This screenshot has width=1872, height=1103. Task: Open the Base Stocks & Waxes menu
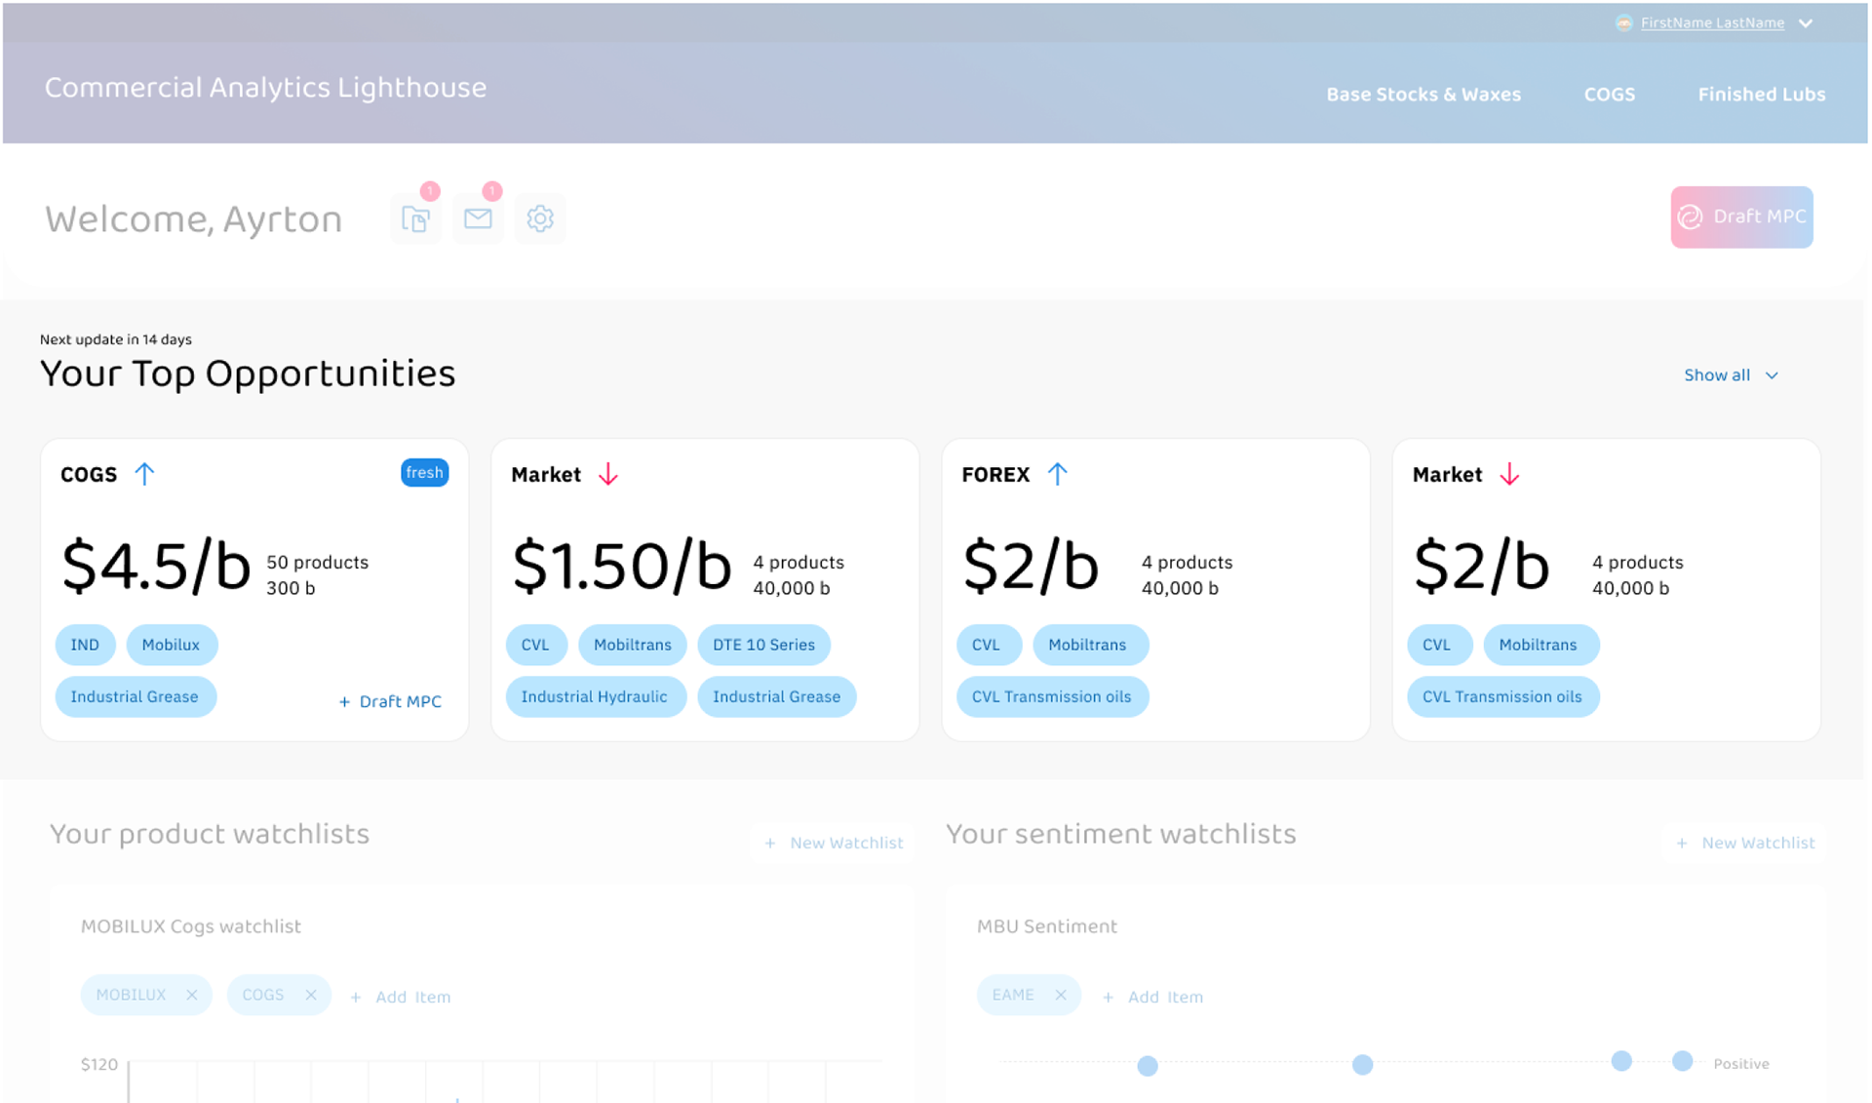click(x=1423, y=95)
